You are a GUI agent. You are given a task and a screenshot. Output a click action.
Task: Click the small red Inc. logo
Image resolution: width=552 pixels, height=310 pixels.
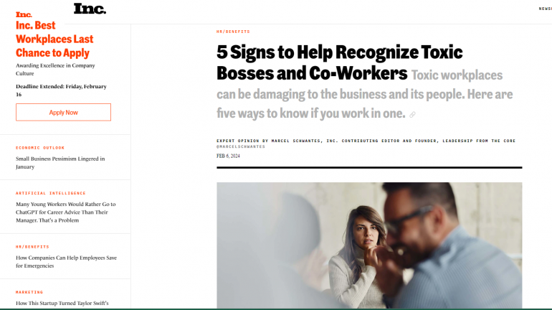point(24,14)
